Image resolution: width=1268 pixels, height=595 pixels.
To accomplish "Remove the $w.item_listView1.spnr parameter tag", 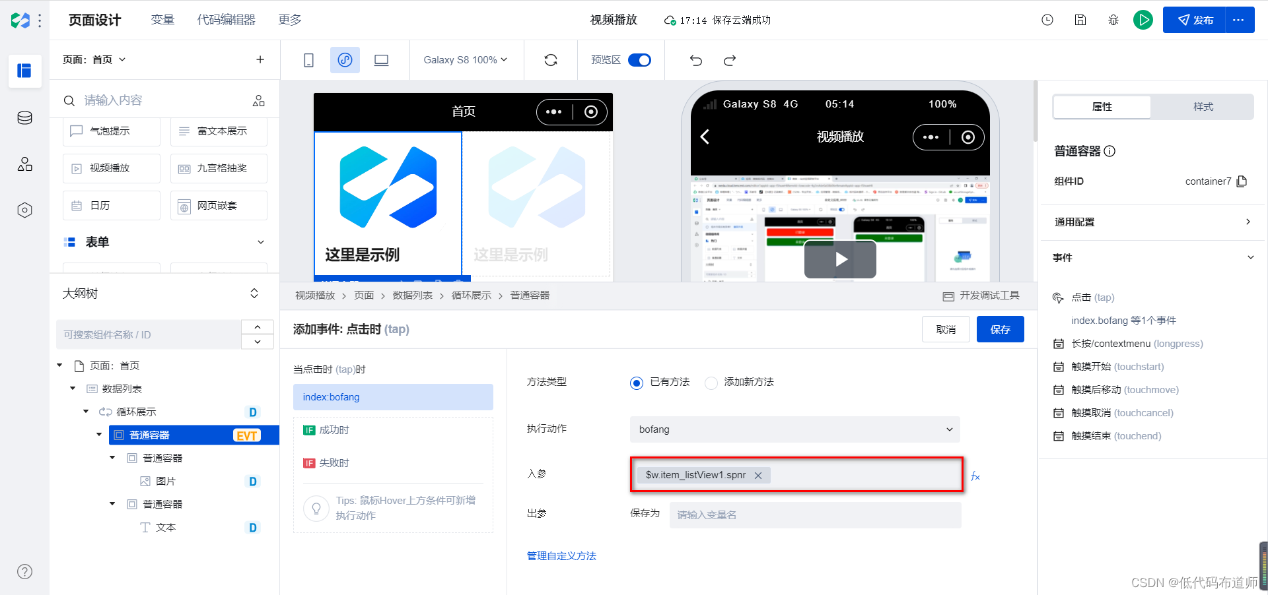I will click(x=758, y=476).
